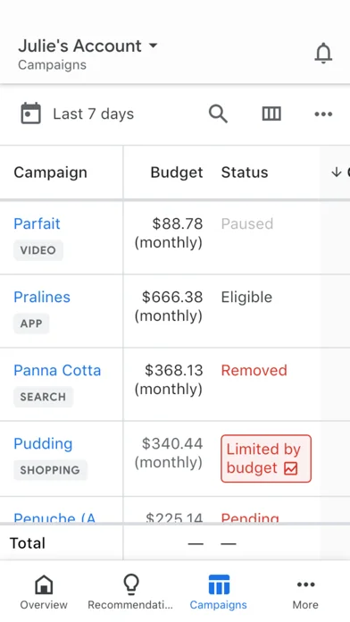Open the three-dot overflow menu in toolbar

[323, 114]
